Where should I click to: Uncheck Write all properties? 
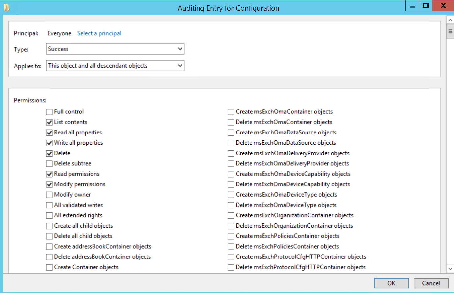(x=49, y=143)
